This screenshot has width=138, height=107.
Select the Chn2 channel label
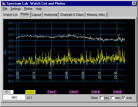[52, 92]
